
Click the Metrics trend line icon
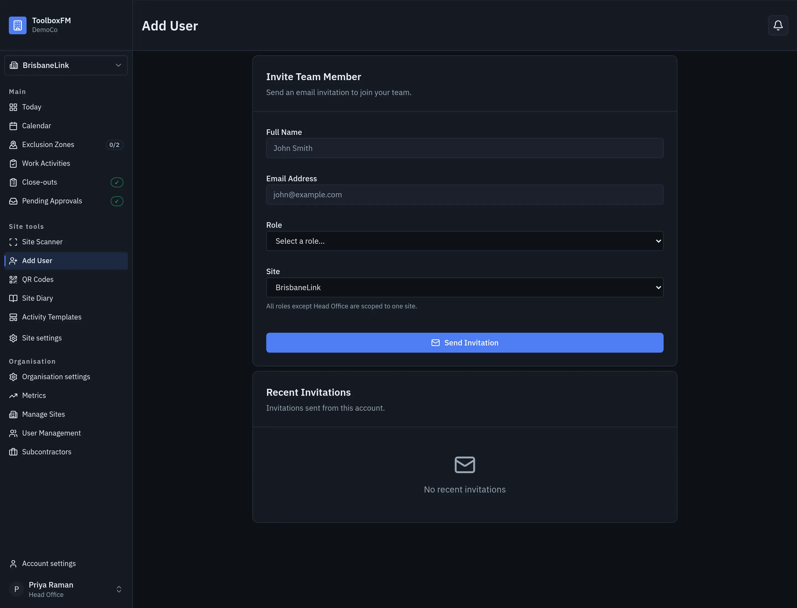tap(13, 396)
